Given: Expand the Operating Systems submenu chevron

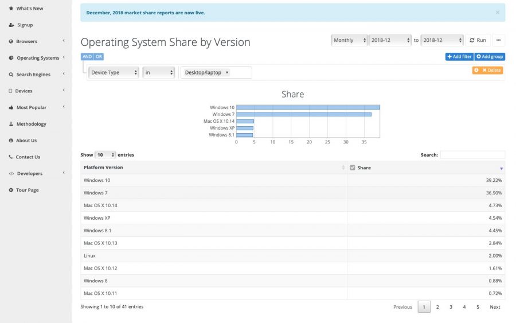Looking at the screenshot, I should 64,57.
